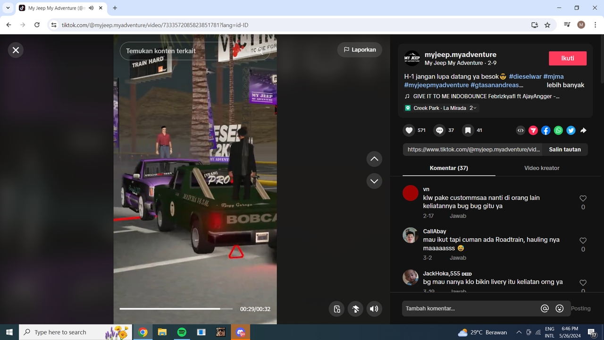Open more share options arrow
Screen dimensions: 604x340
click(583, 130)
